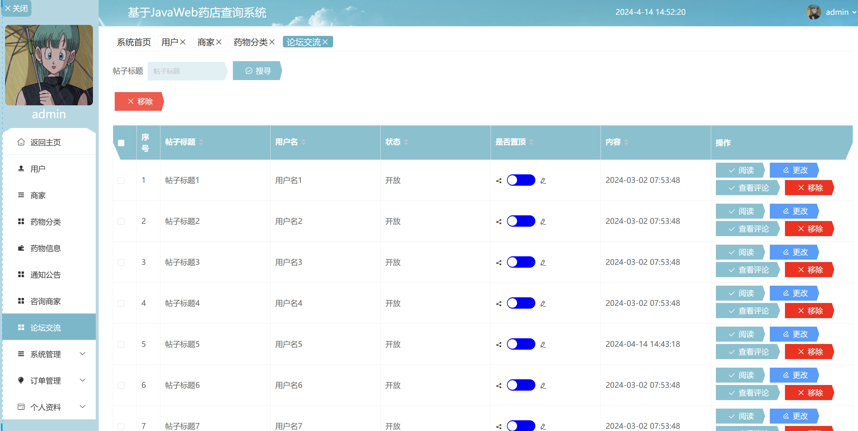858x431 pixels.
Task: Tick the select-all checkbox in table header
Action: pos(121,143)
